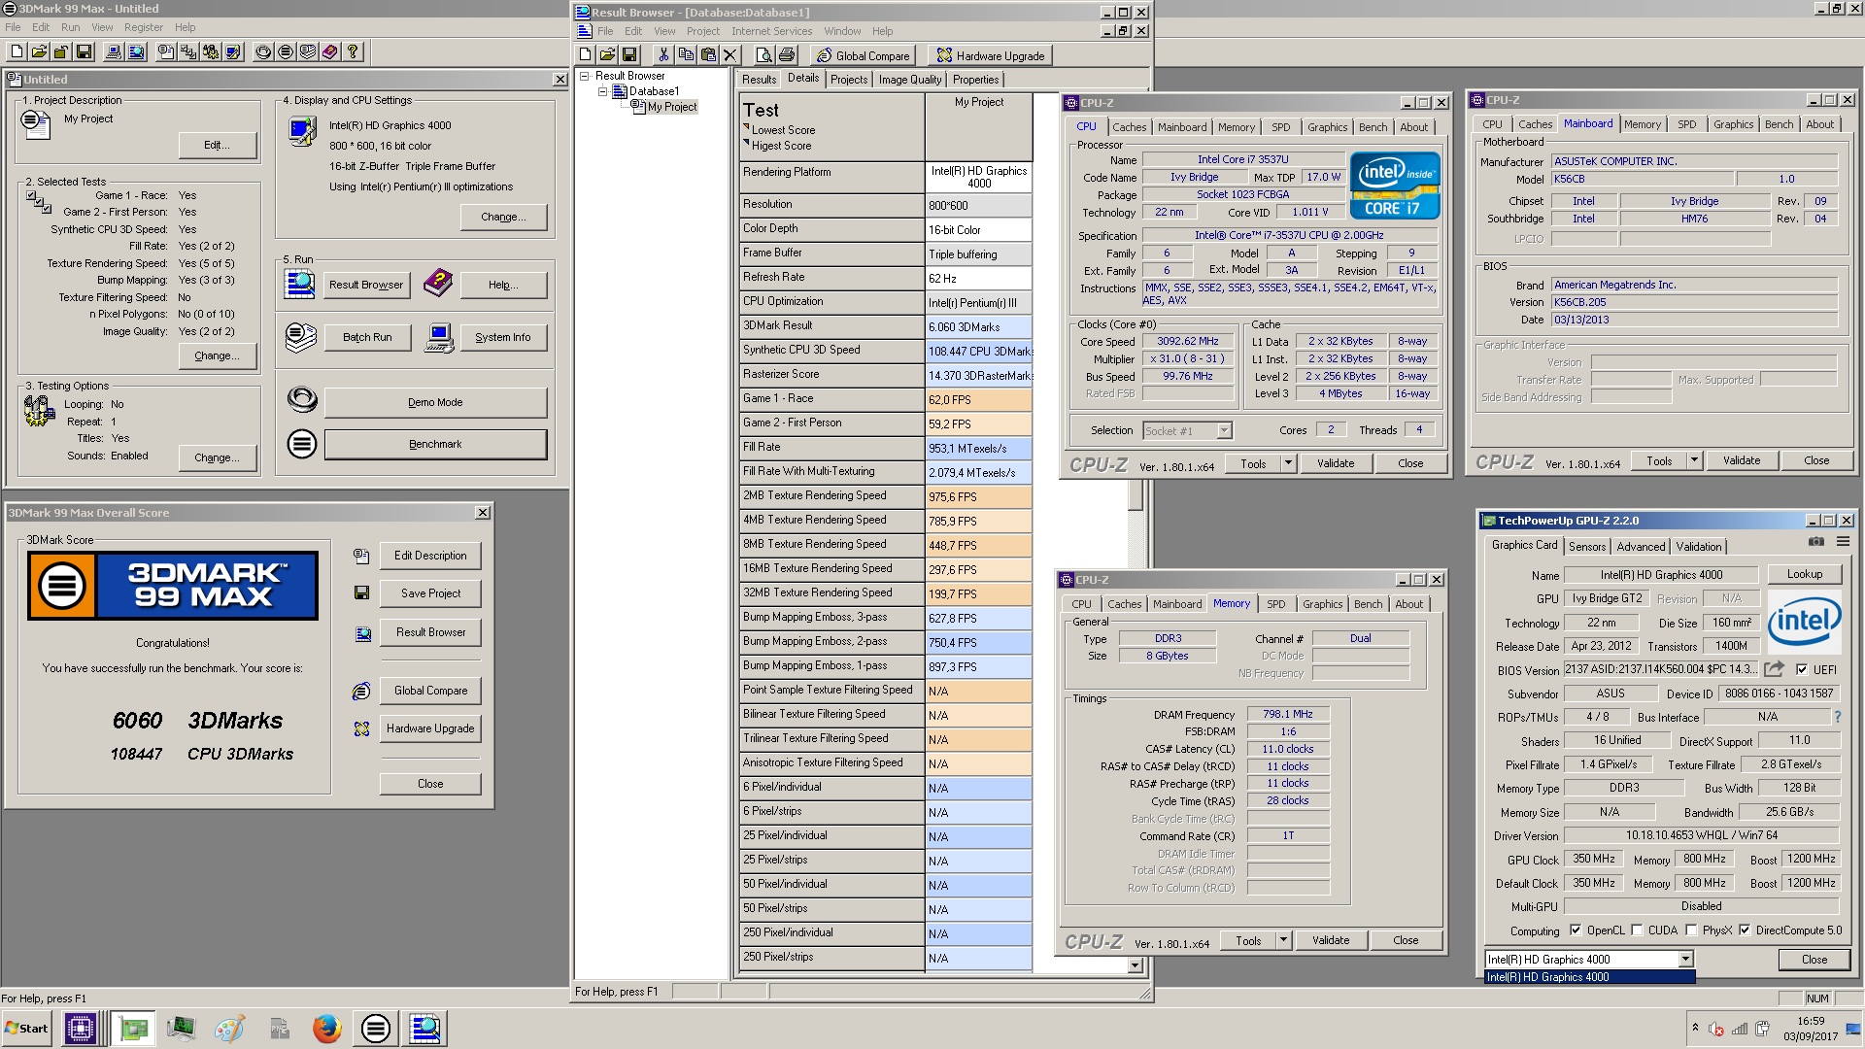The width and height of the screenshot is (1865, 1049).
Task: Open Tools dropdown arrow in CPU-Z CPU window
Action: [1288, 463]
